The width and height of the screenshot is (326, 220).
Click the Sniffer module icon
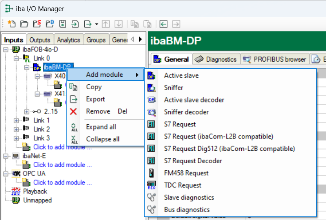(x=151, y=88)
